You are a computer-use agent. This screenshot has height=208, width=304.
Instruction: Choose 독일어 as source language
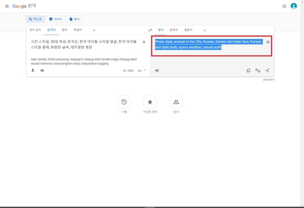(x=78, y=30)
